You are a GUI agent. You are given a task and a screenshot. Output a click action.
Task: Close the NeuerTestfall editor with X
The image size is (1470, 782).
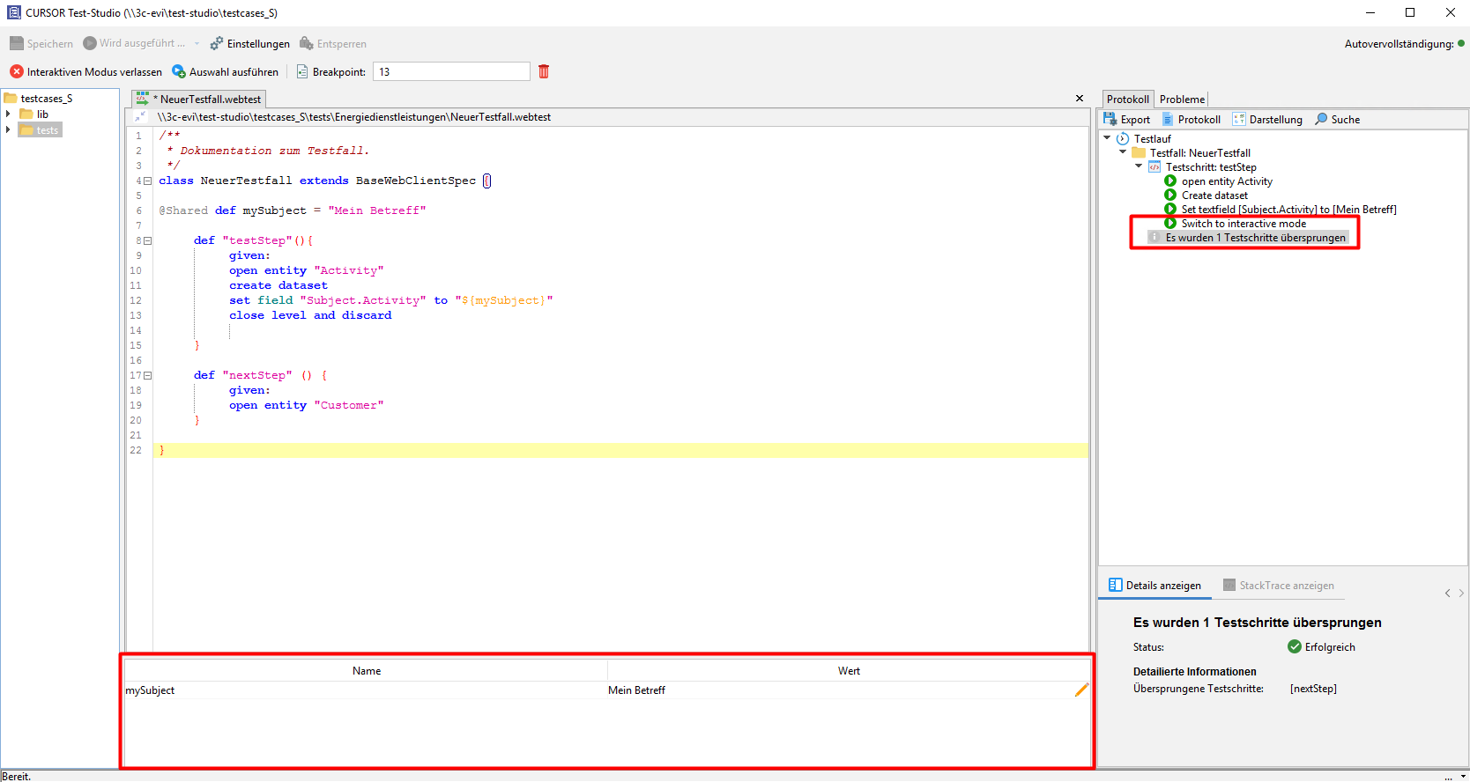pyautogui.click(x=1080, y=99)
